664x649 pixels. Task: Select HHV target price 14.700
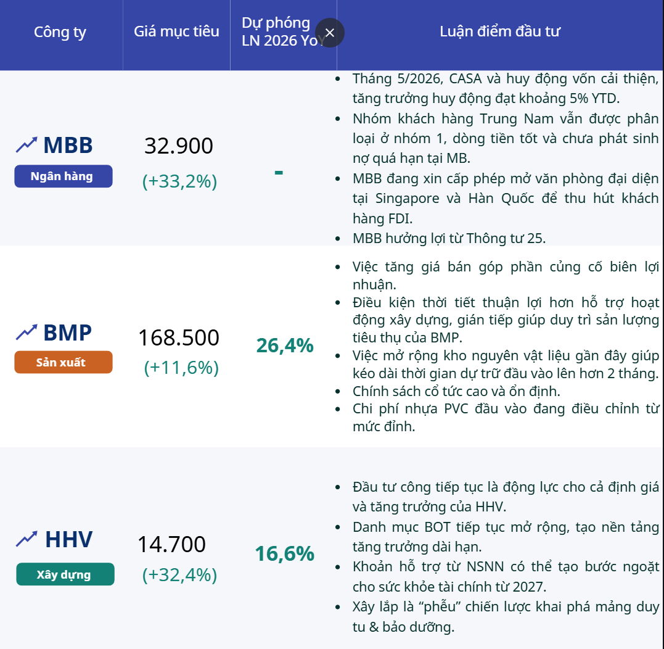click(171, 544)
